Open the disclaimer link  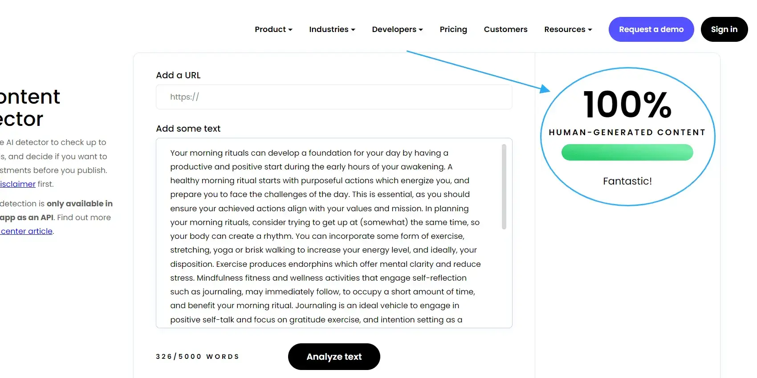18,184
